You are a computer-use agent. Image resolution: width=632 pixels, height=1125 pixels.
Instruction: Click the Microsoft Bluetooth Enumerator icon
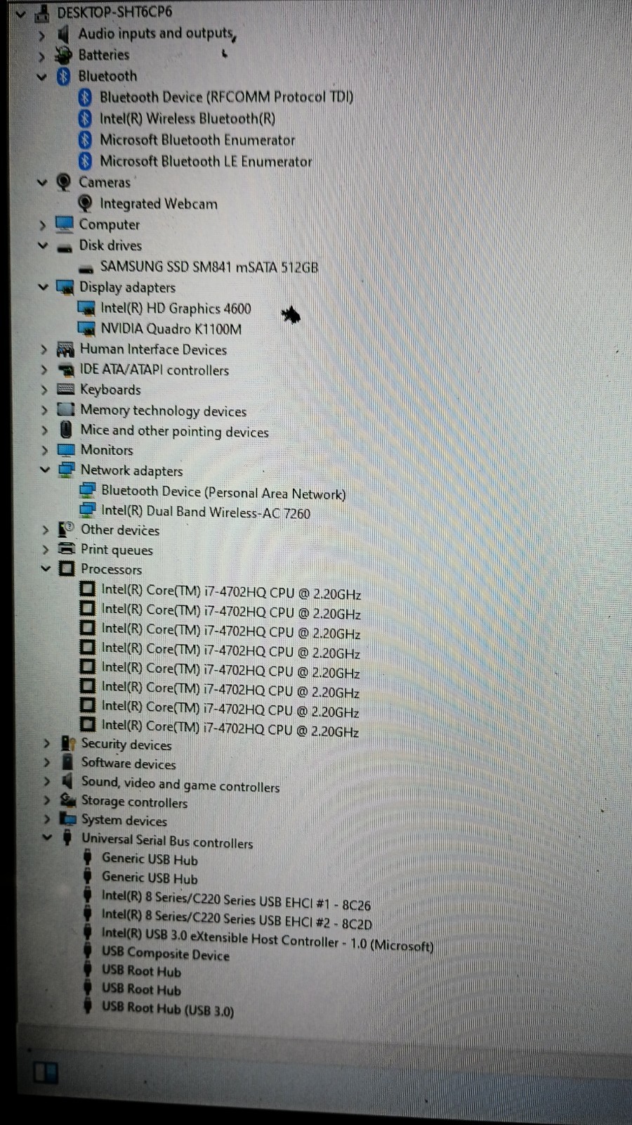[x=85, y=140]
